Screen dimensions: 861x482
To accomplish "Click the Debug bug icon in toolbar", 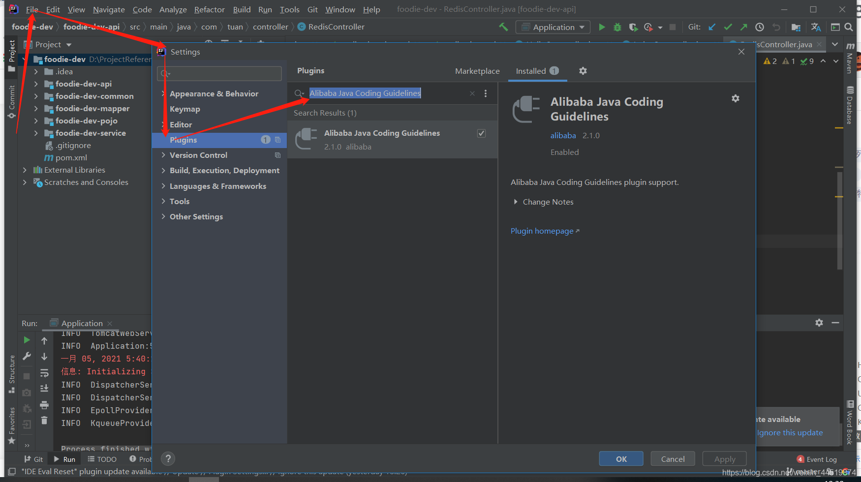I will [x=617, y=27].
